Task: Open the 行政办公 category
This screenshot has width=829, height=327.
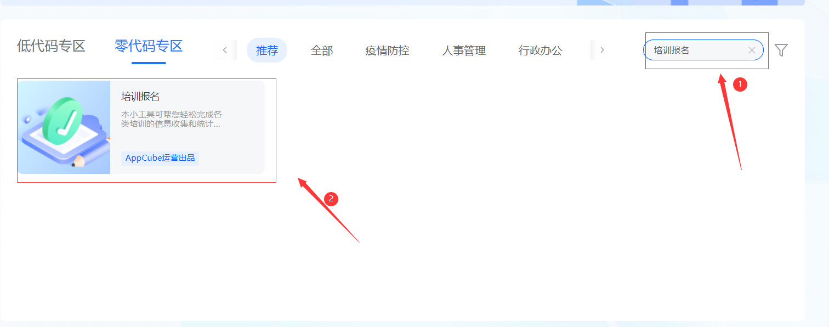Action: tap(541, 50)
